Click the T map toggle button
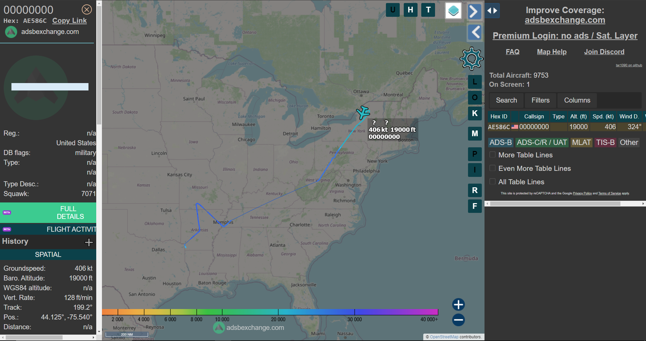This screenshot has width=646, height=341. point(428,10)
